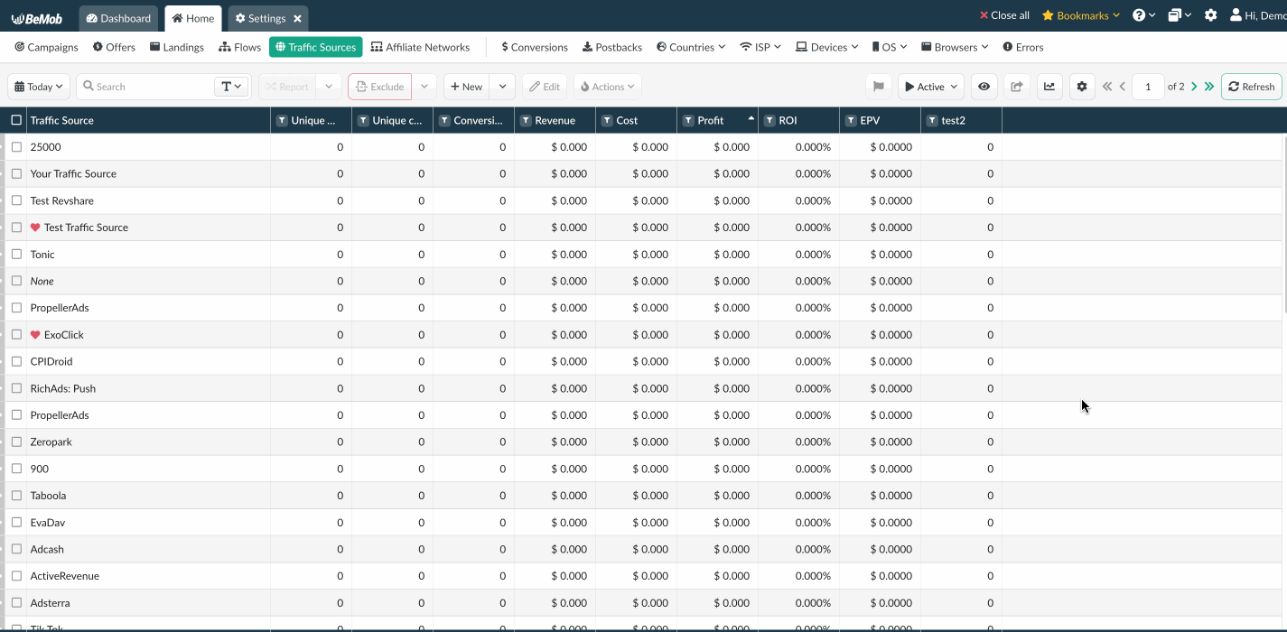Open the help question mark menu
The width and height of the screenshot is (1287, 632).
(x=1143, y=15)
